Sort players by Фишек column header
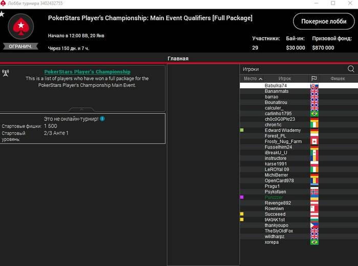 pyautogui.click(x=338, y=79)
